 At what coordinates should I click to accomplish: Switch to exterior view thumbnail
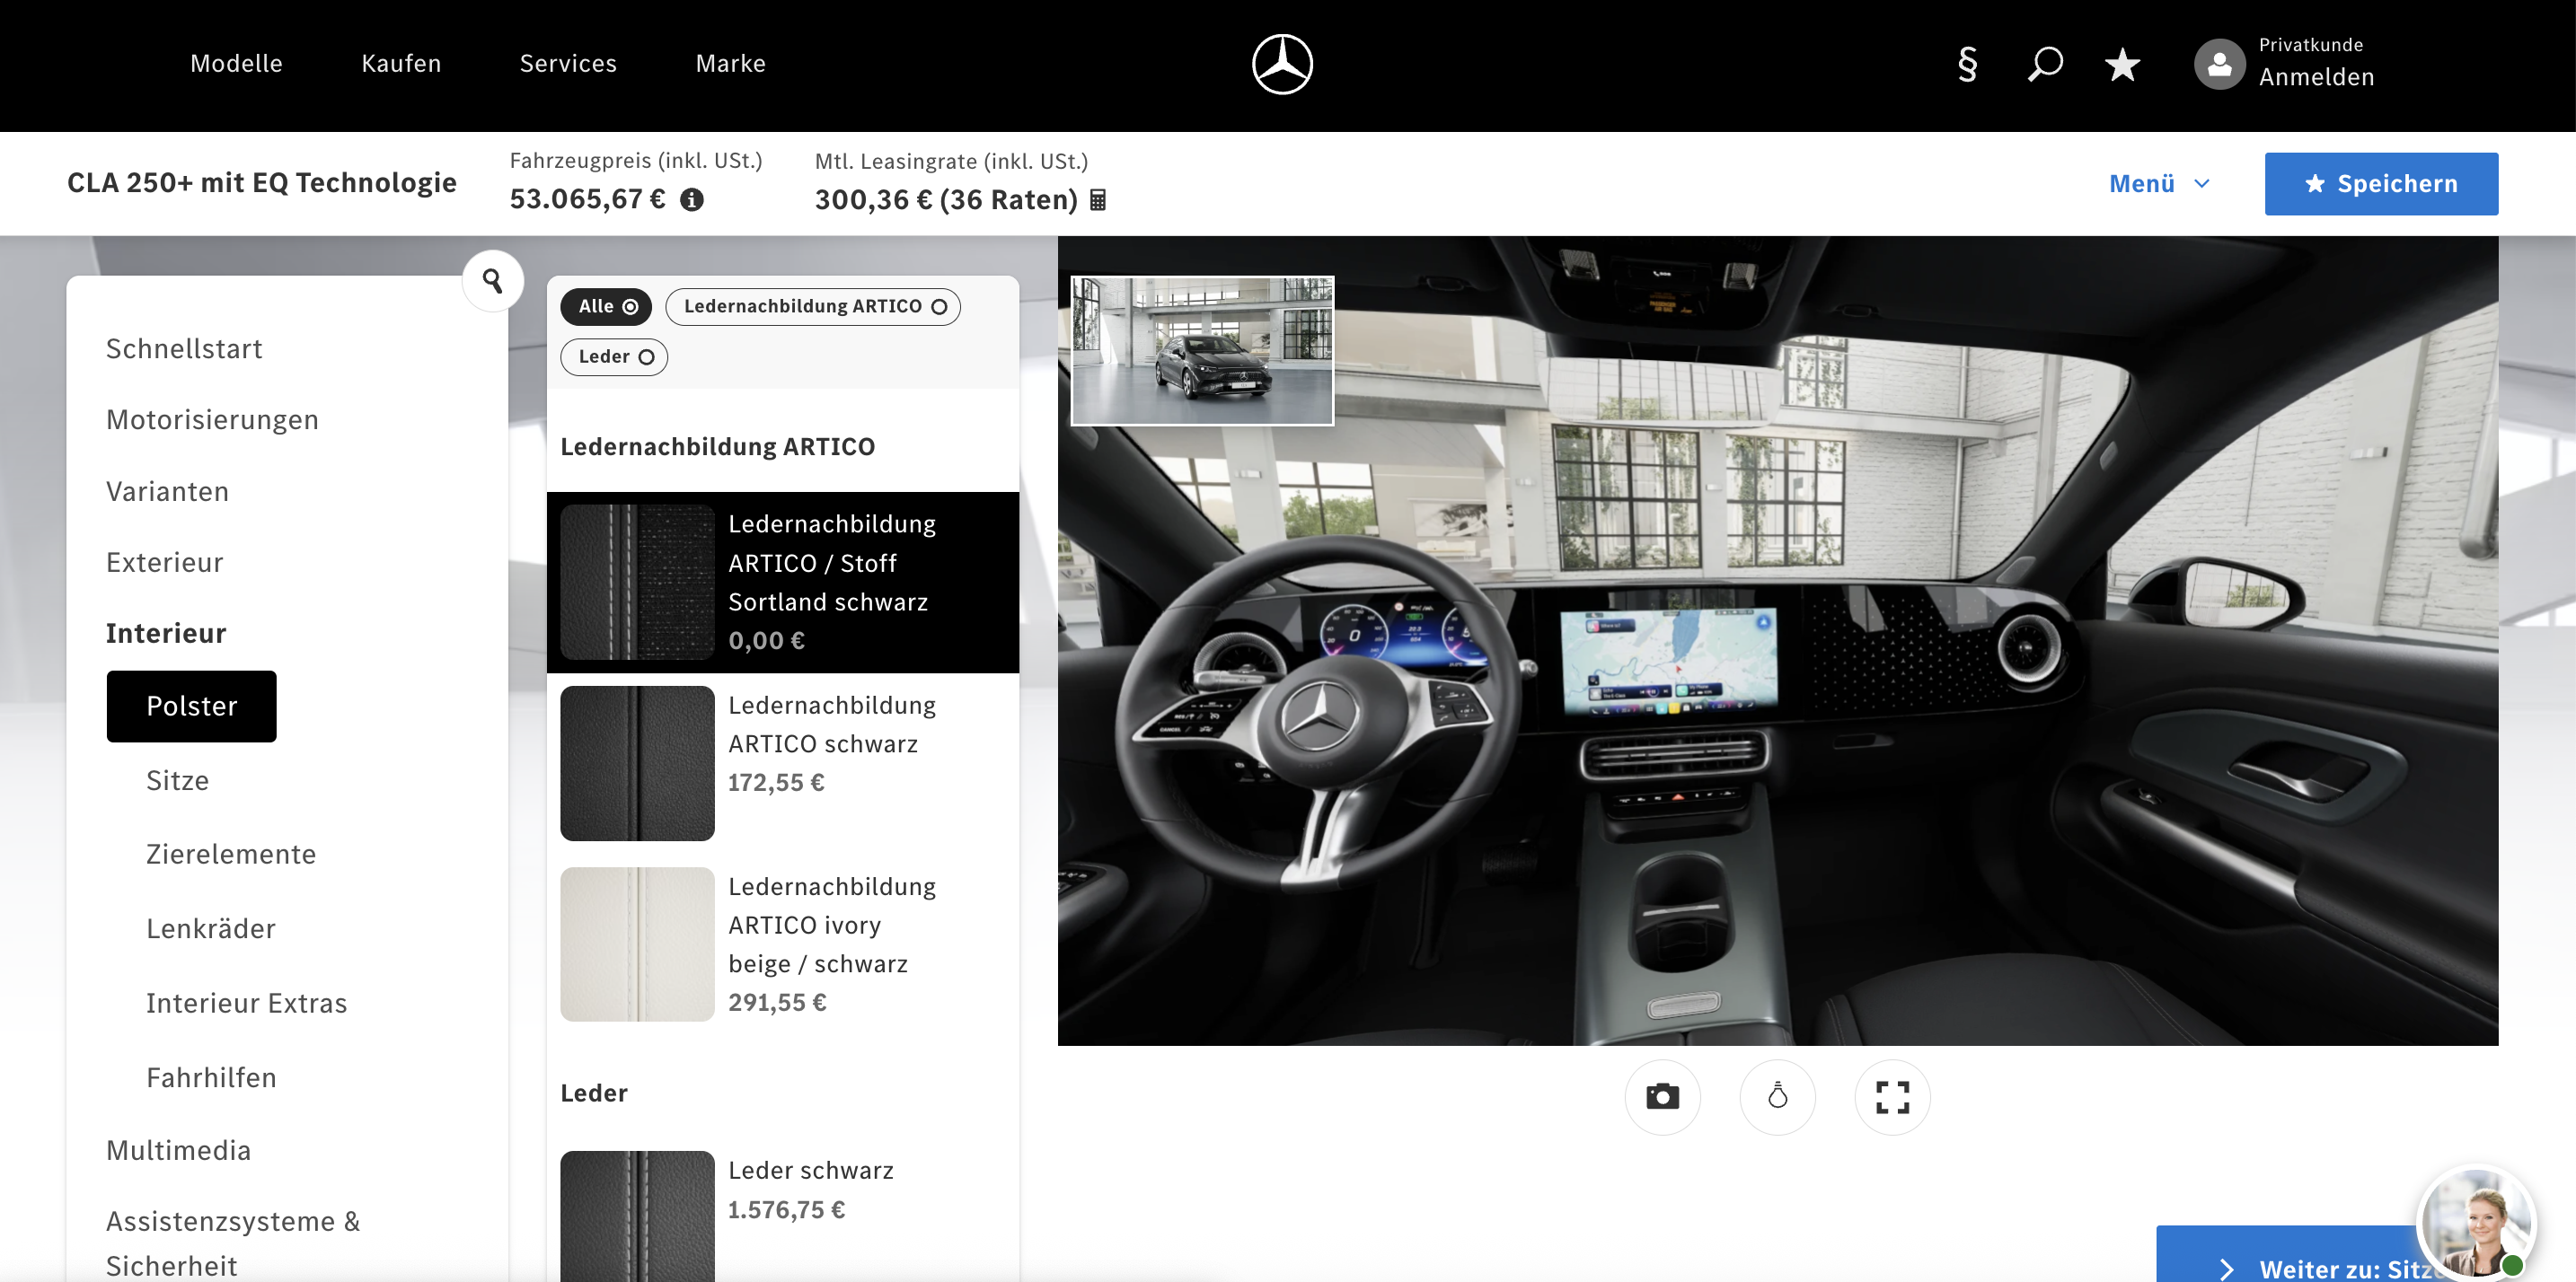1202,351
